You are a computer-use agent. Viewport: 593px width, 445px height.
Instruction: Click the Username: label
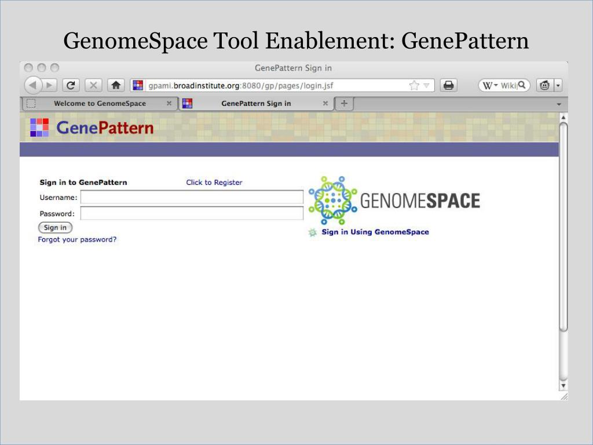coord(58,198)
